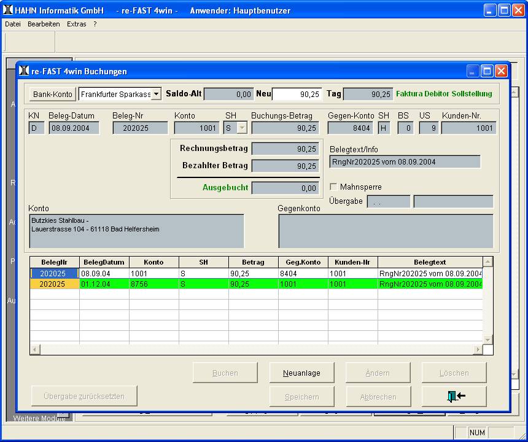Minimize the re-FAST 4win Buchungen window
528x442 pixels.
(x=473, y=71)
